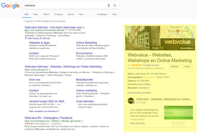Open the Nieuws tab

pyautogui.click(x=71, y=14)
